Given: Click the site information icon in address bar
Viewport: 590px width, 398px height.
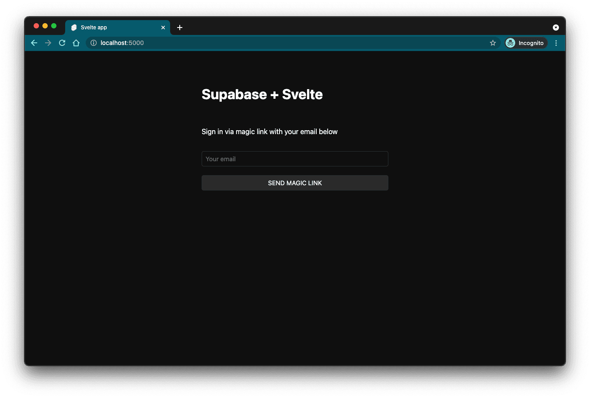Looking at the screenshot, I should point(93,43).
